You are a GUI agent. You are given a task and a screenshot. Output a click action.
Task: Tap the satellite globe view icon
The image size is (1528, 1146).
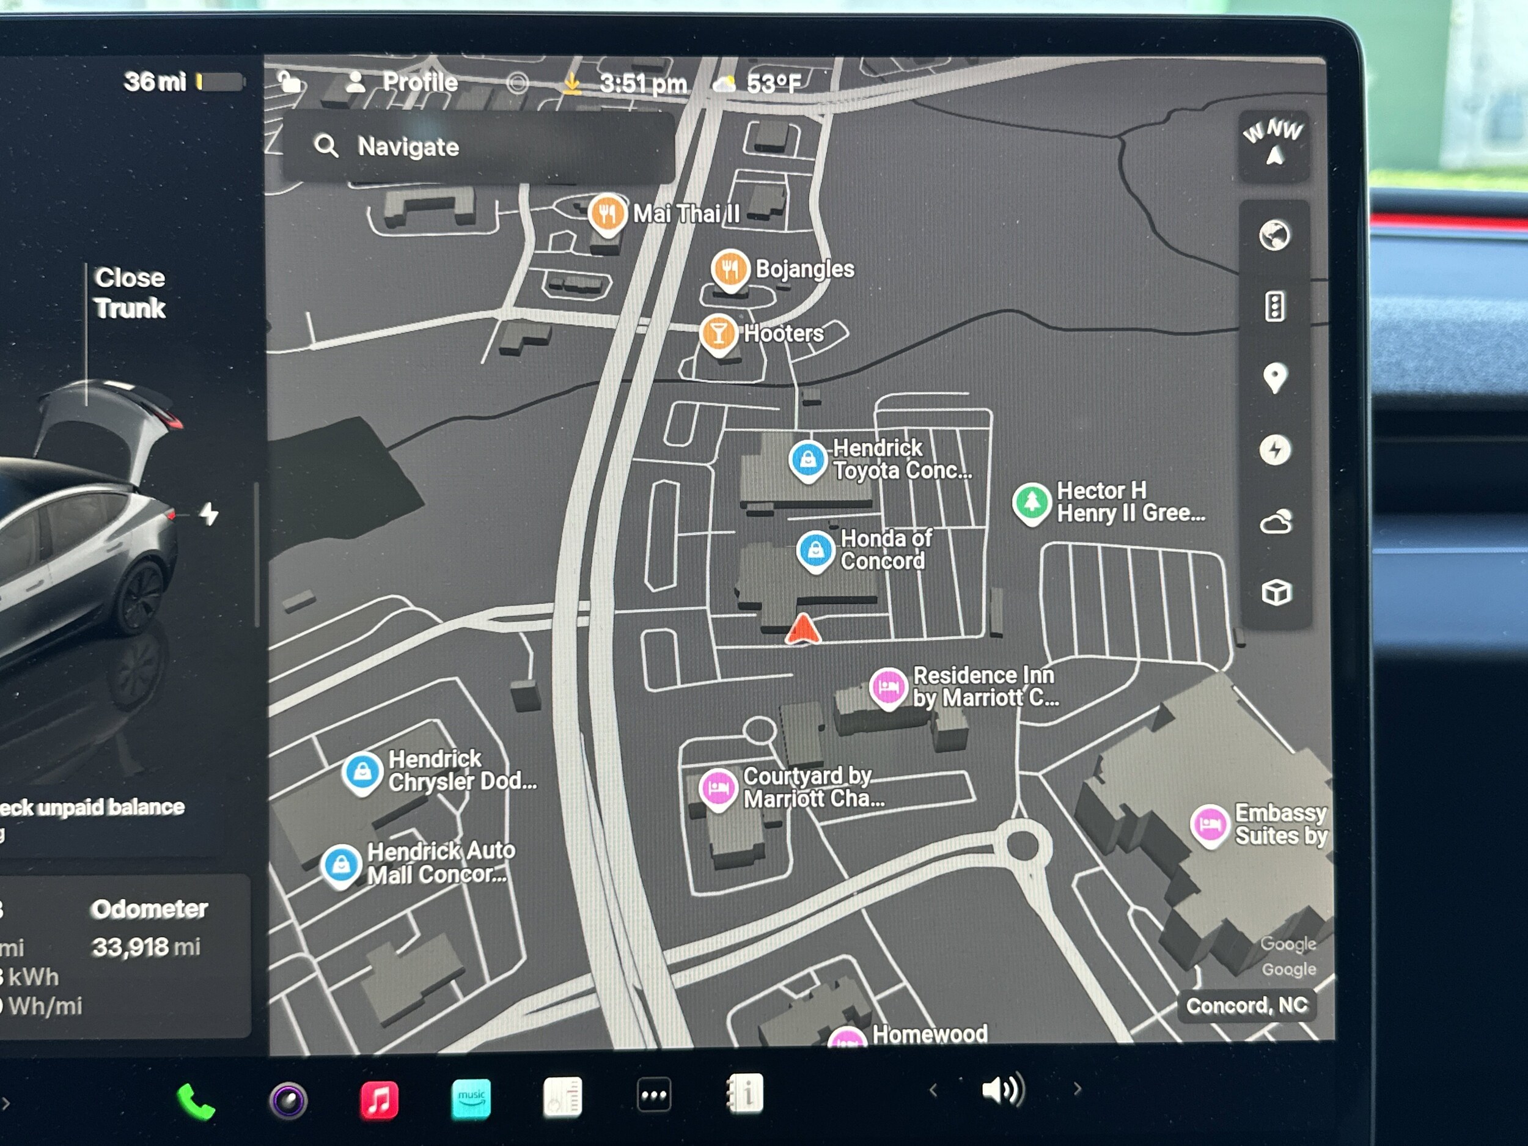point(1274,235)
